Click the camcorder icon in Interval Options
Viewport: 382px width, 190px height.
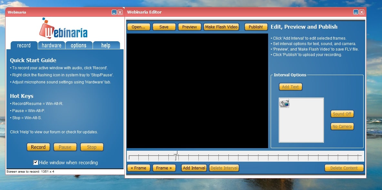(x=284, y=103)
